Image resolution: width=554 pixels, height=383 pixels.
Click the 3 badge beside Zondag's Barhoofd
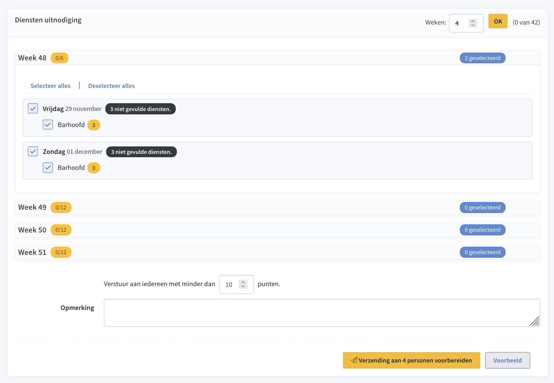tap(94, 168)
